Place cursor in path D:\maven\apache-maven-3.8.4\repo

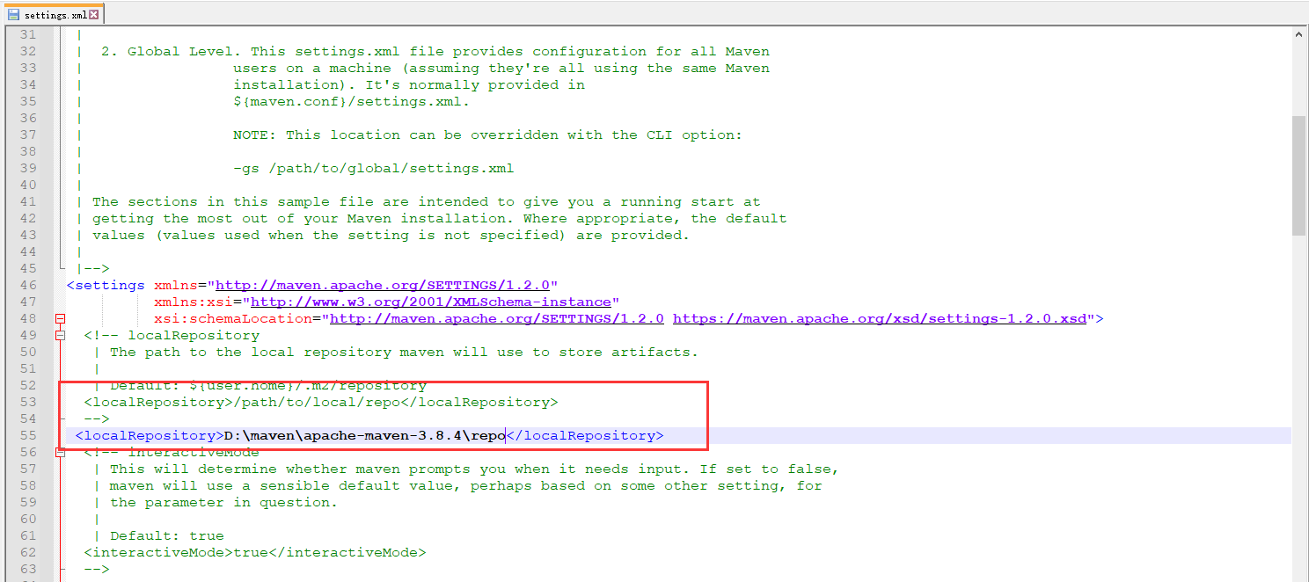tap(365, 435)
